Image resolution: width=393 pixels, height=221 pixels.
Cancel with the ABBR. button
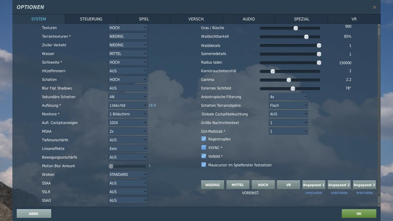[x=34, y=214]
